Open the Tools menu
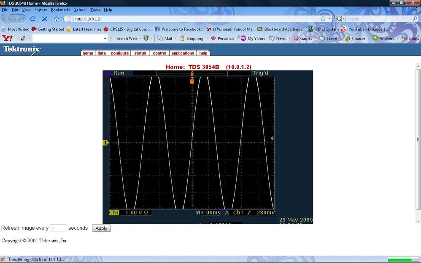 [x=95, y=10]
